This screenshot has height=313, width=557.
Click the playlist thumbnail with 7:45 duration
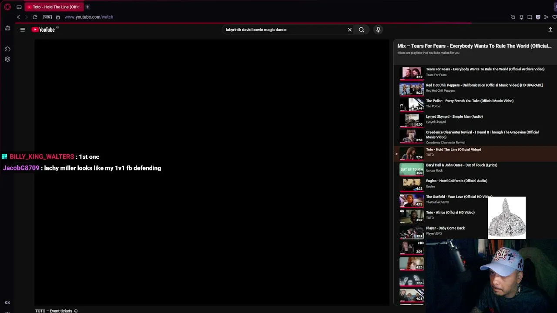pos(412,279)
